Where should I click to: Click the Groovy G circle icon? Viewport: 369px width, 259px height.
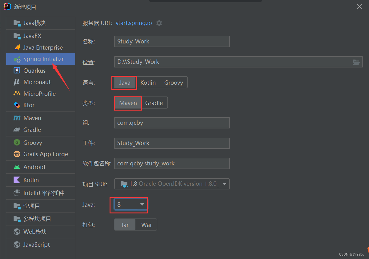pyautogui.click(x=17, y=143)
